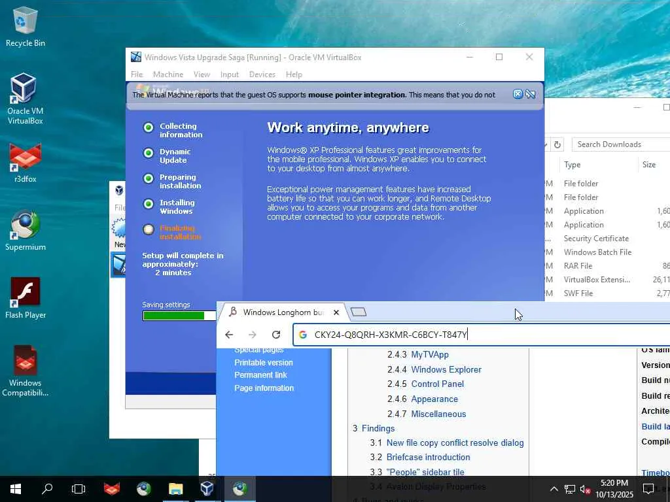Select the RAR File row
670x502 pixels.
pos(607,266)
